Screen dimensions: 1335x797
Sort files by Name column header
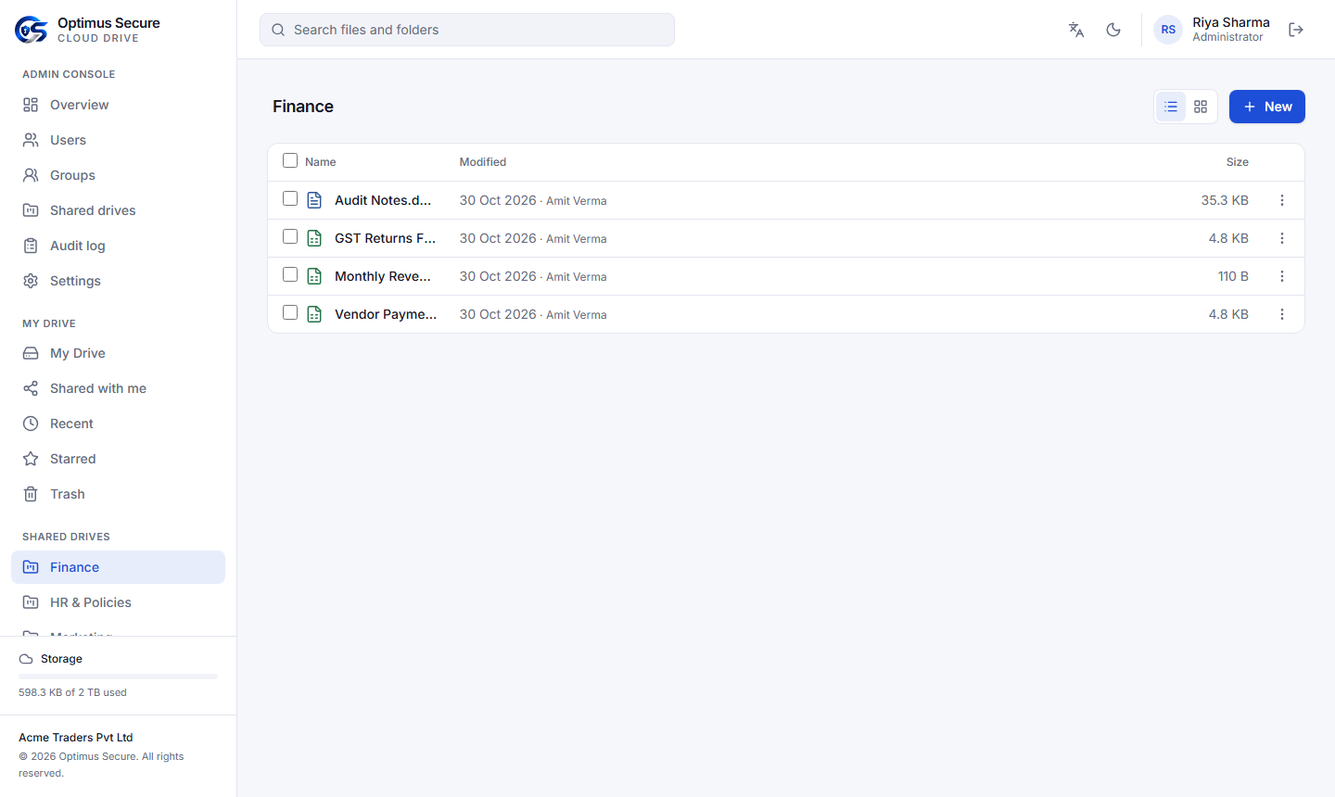coord(321,162)
